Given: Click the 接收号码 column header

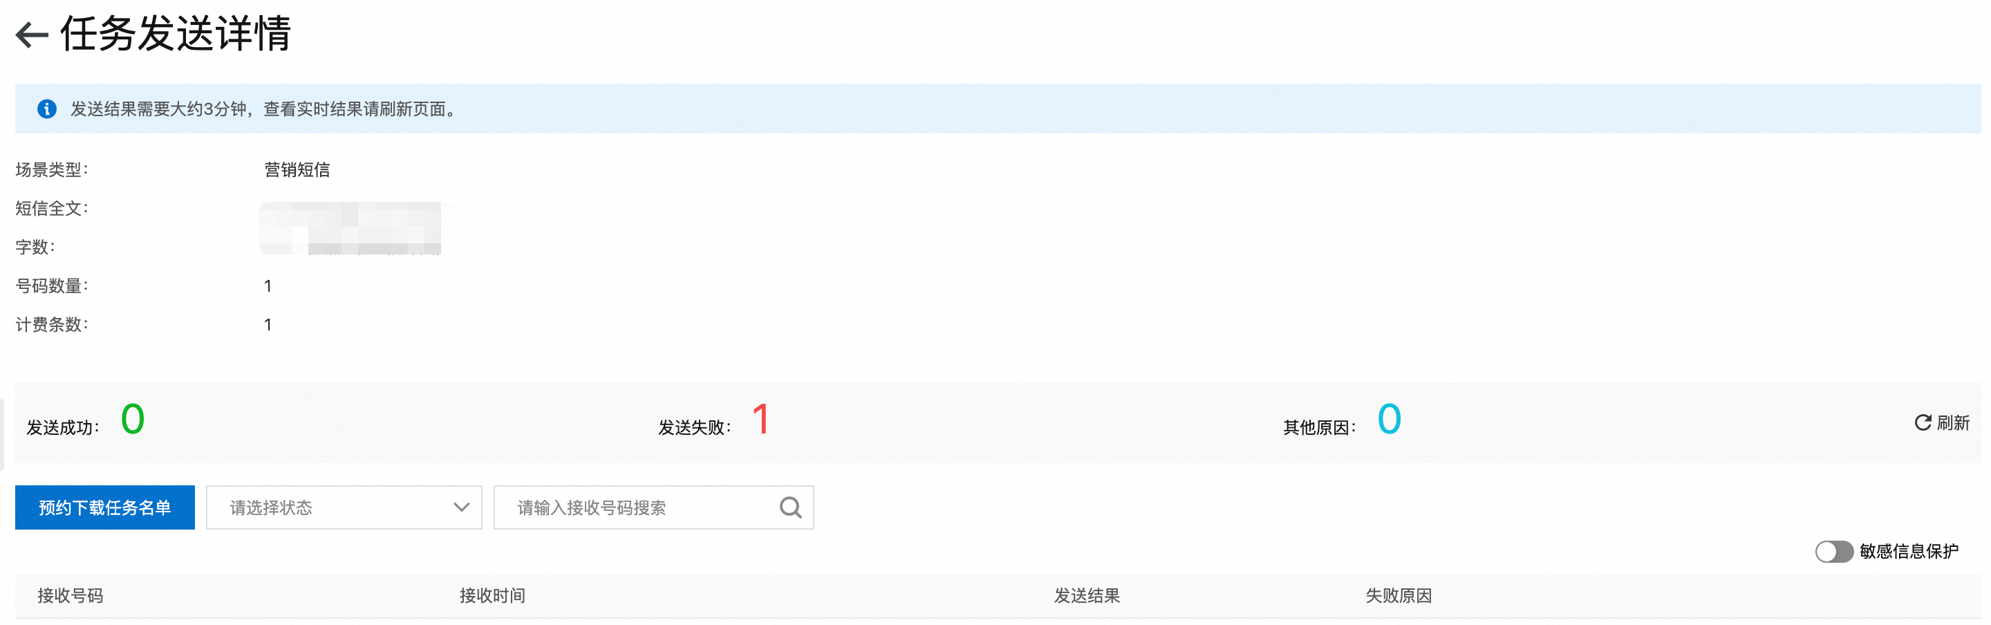Looking at the screenshot, I should coord(71,596).
